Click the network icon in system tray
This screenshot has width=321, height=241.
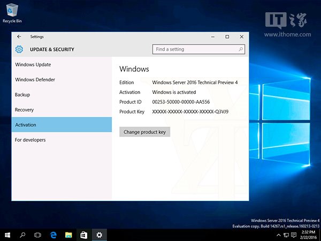click(286, 235)
